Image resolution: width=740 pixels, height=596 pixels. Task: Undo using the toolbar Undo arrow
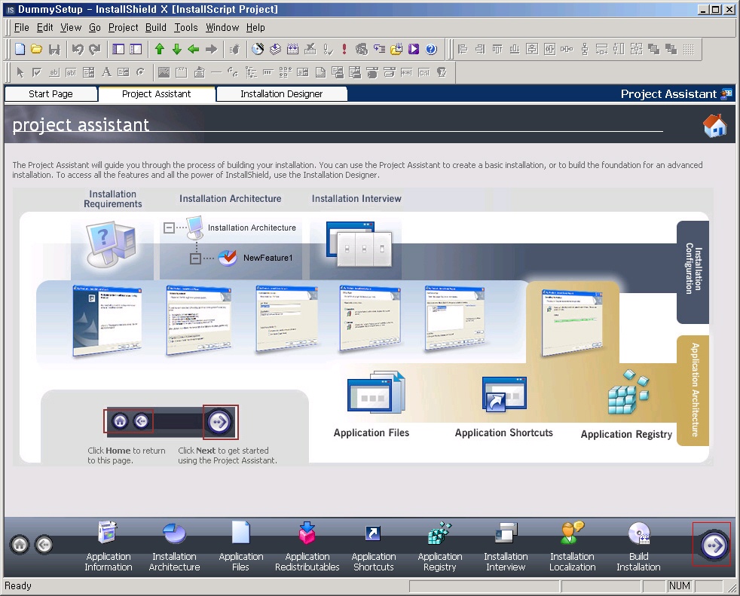pyautogui.click(x=78, y=49)
